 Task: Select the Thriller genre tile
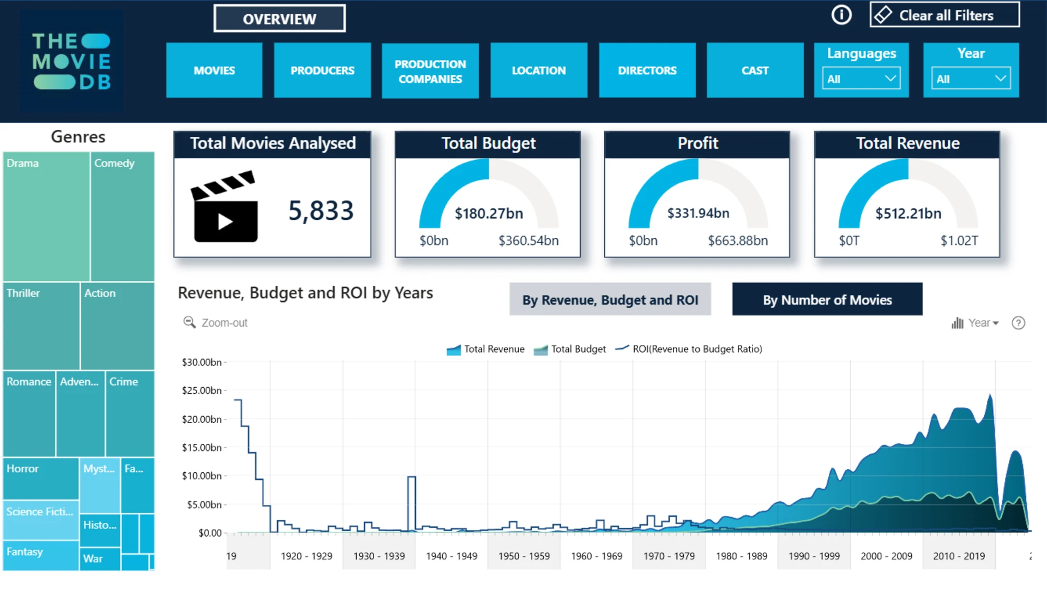click(41, 326)
